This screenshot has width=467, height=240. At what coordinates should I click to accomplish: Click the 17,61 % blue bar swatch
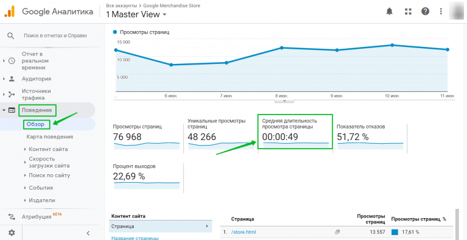[395, 232]
